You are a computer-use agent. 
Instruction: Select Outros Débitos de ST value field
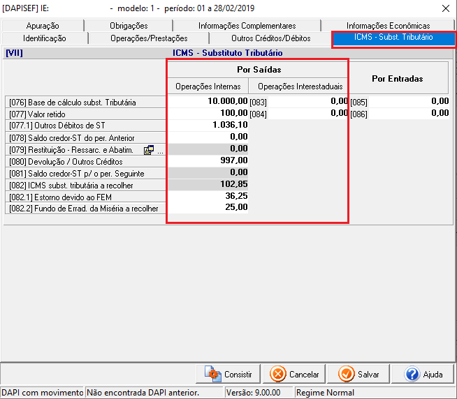208,125
